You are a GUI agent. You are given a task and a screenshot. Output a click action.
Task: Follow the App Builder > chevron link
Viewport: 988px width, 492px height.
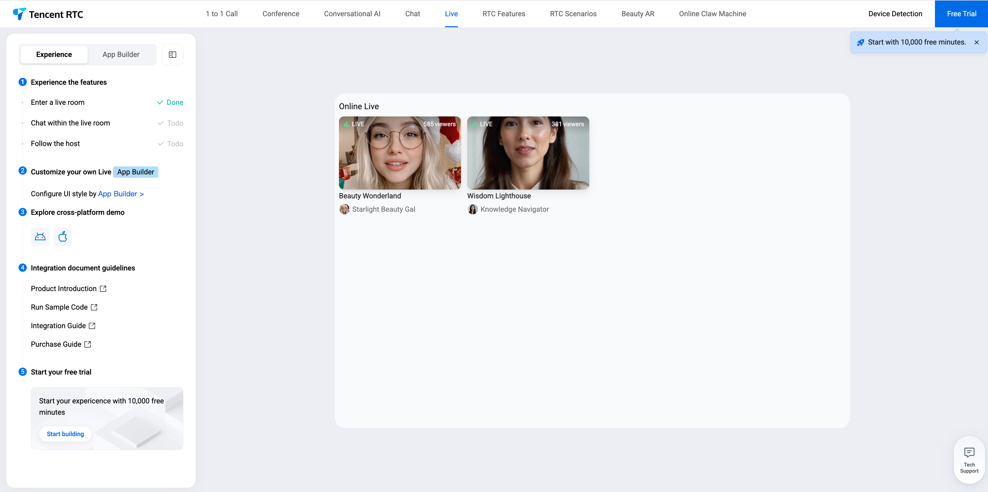121,194
